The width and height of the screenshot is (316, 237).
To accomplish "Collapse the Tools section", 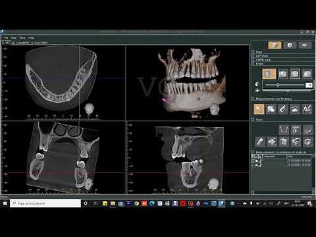I will pyautogui.click(x=253, y=120).
